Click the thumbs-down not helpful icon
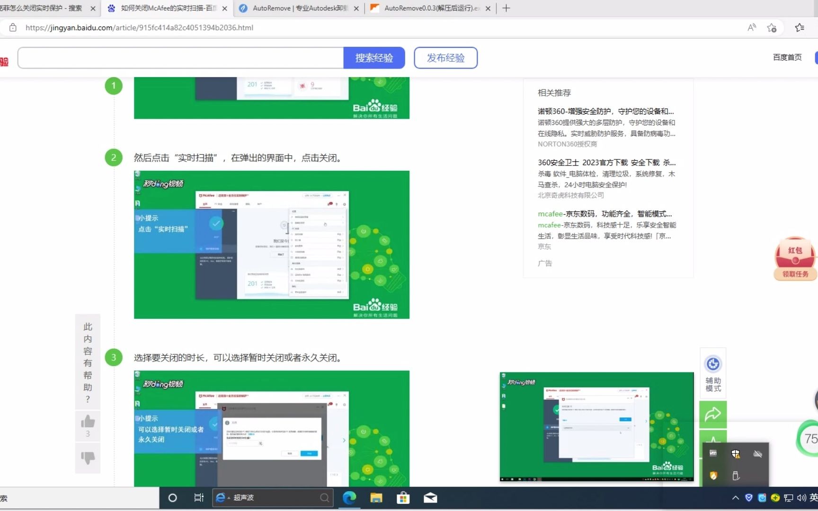The width and height of the screenshot is (818, 511). (88, 458)
